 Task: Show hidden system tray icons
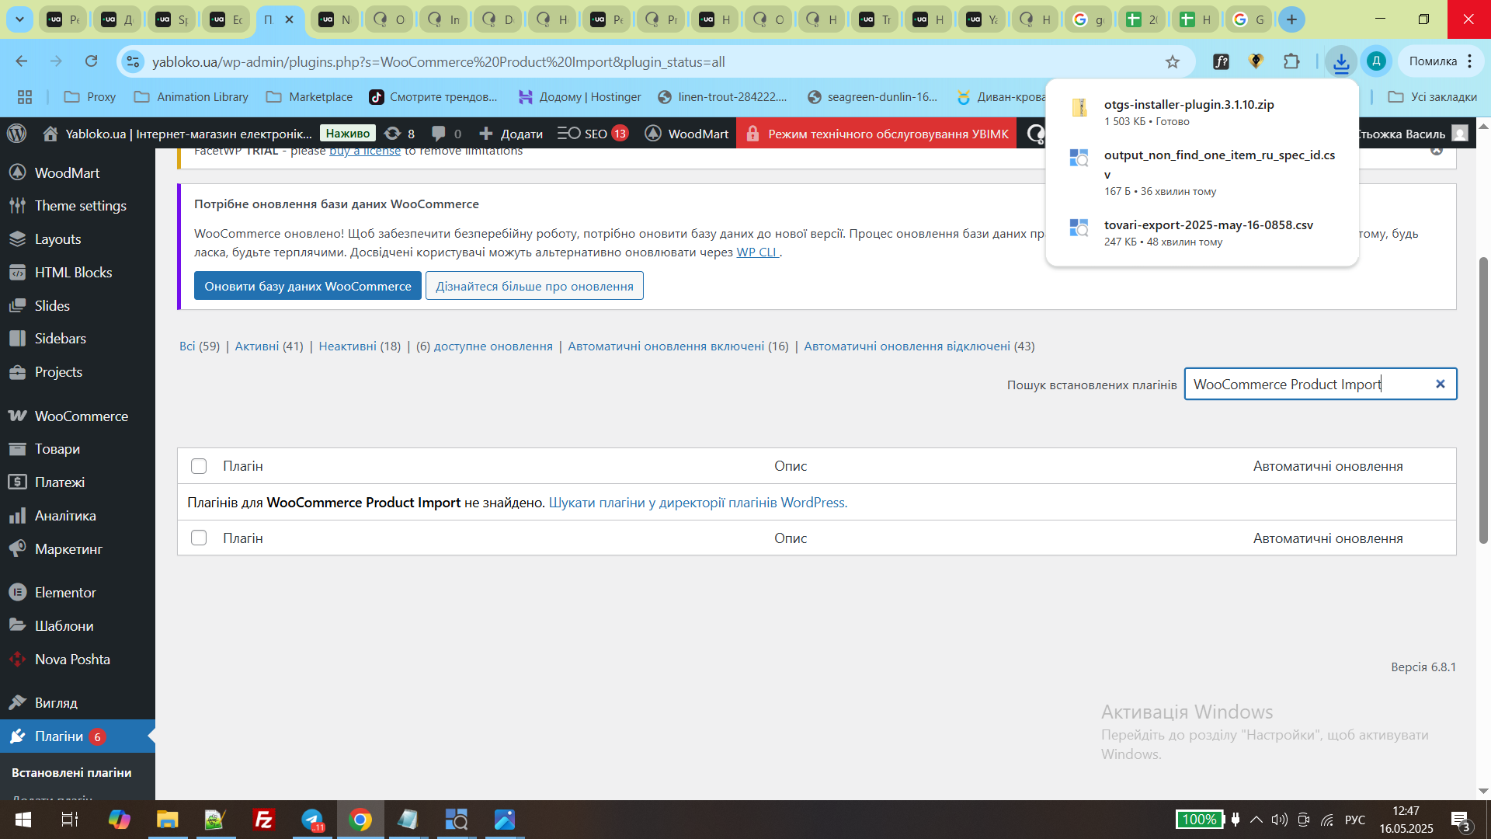point(1256,820)
